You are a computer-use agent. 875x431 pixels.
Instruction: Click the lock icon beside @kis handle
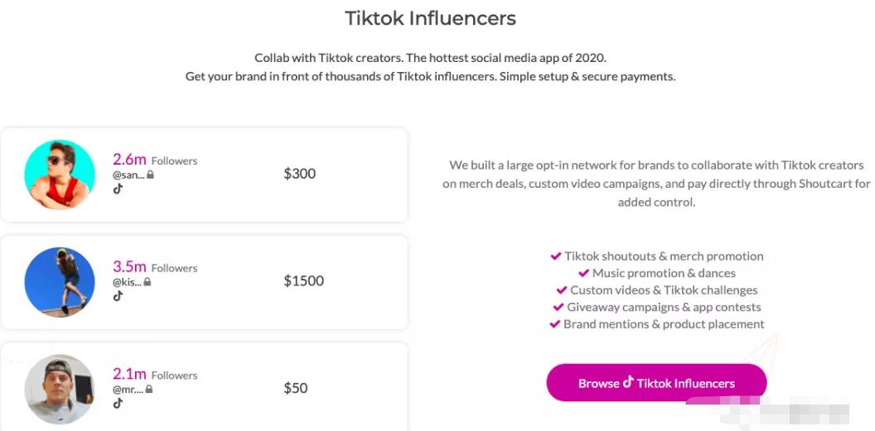pos(147,282)
